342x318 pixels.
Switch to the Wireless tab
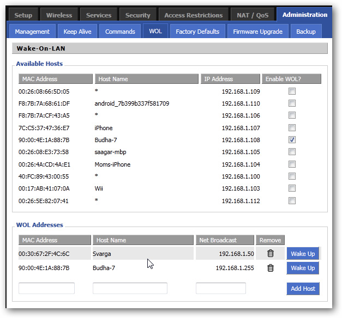(59, 15)
